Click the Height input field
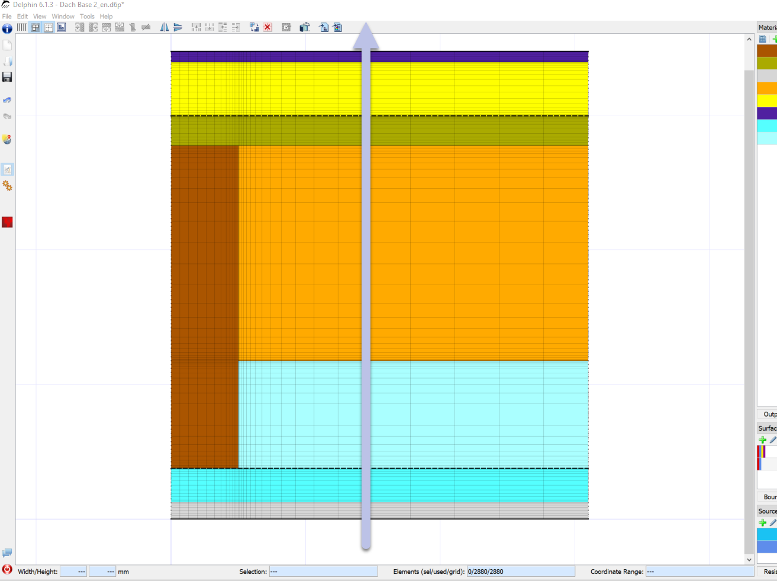 pos(102,572)
